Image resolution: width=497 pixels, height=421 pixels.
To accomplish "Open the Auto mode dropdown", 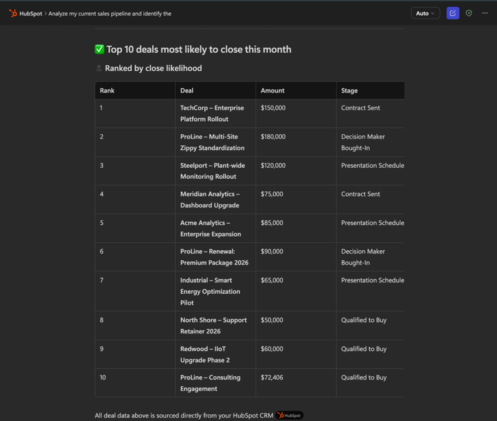I will tap(425, 13).
